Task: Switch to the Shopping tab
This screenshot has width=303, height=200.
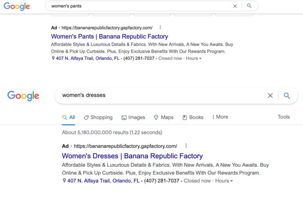Action: click(98, 117)
